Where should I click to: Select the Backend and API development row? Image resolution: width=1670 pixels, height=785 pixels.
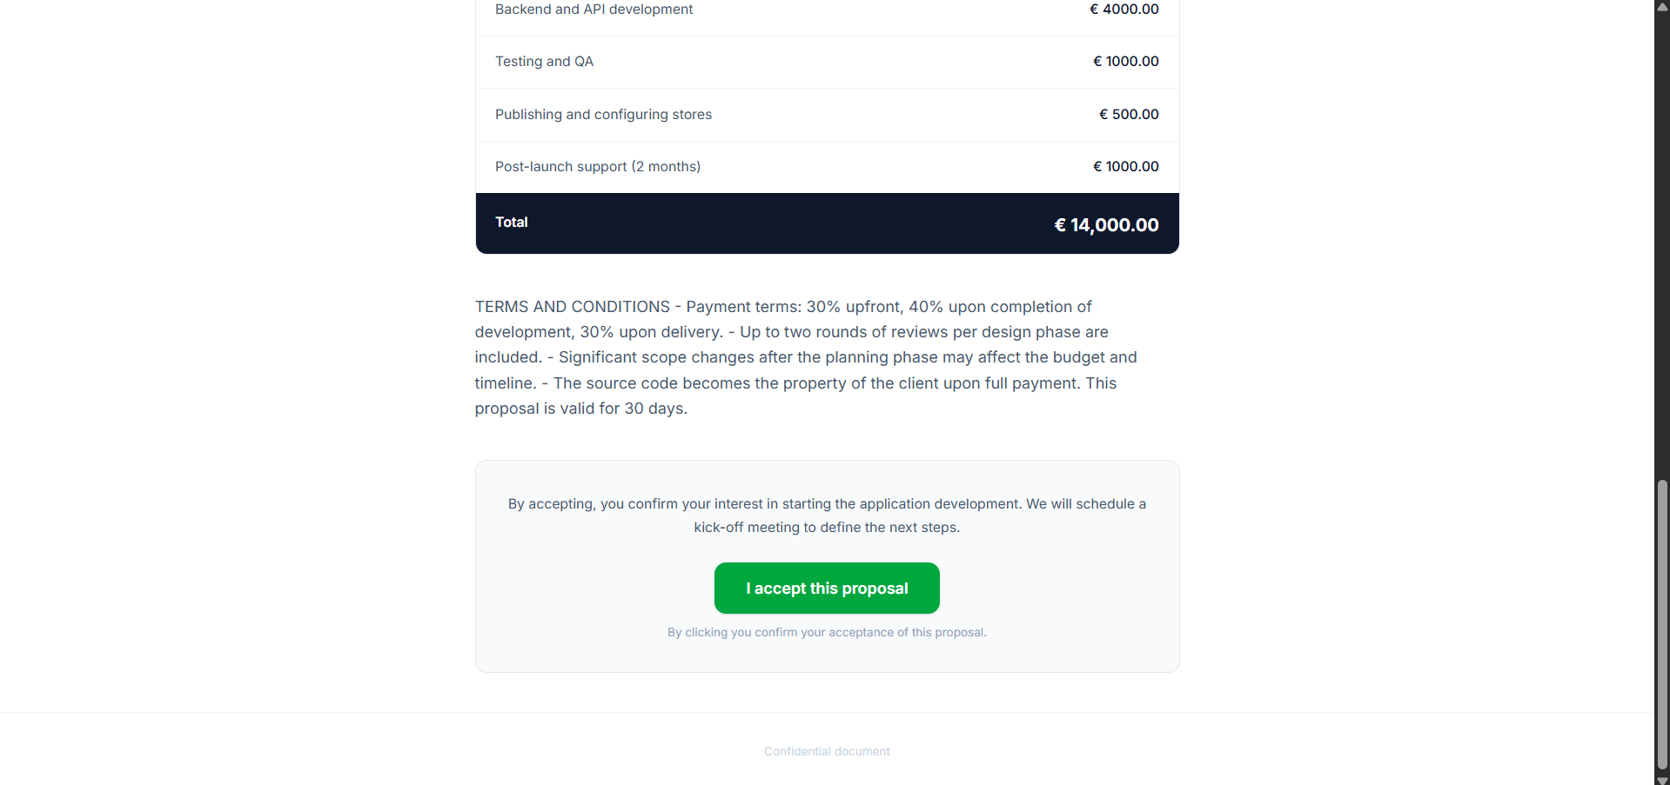tap(826, 10)
